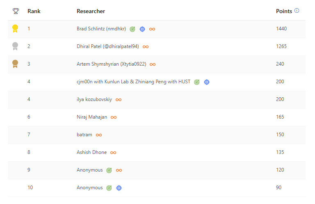Click the trophy icon in header
This screenshot has height=204, width=315.
[16, 11]
